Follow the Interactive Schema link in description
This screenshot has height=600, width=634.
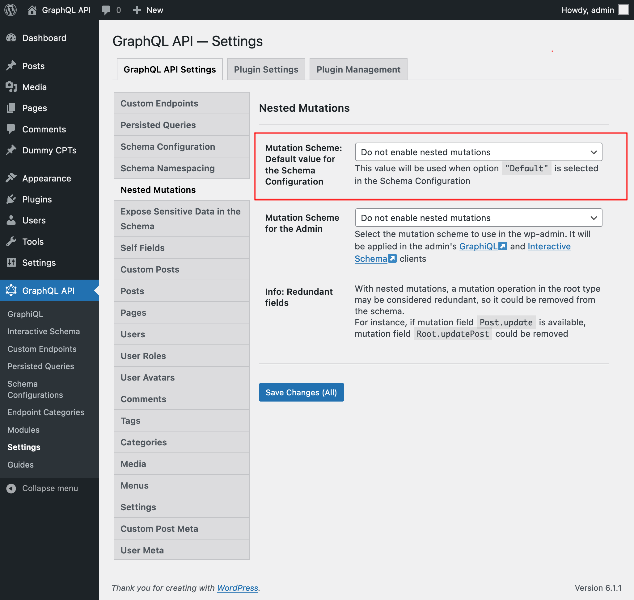(549, 246)
